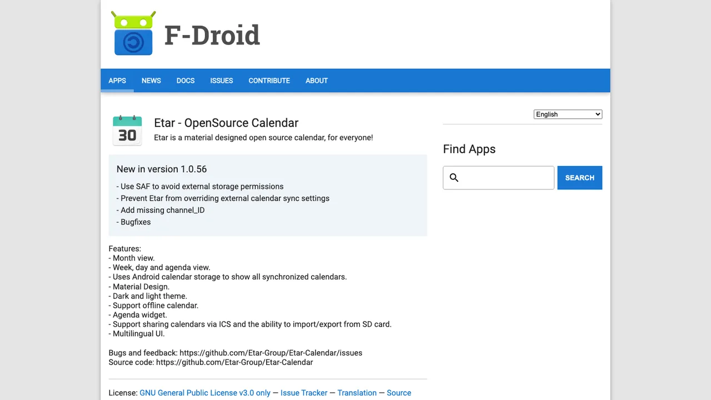Click the 'Multilingual UI.' feature line

137,334
